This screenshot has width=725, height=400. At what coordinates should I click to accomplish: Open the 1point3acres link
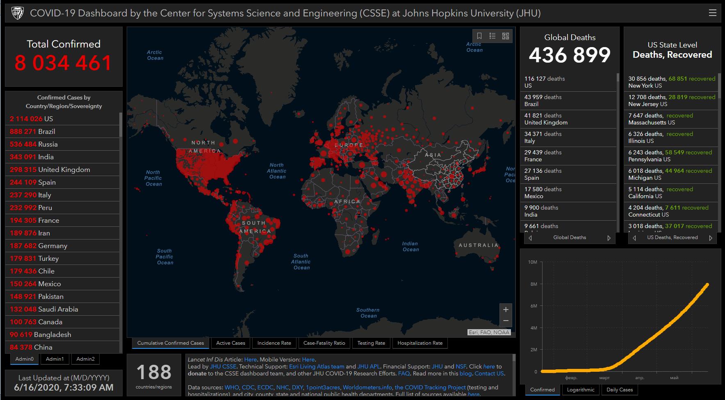[323, 387]
